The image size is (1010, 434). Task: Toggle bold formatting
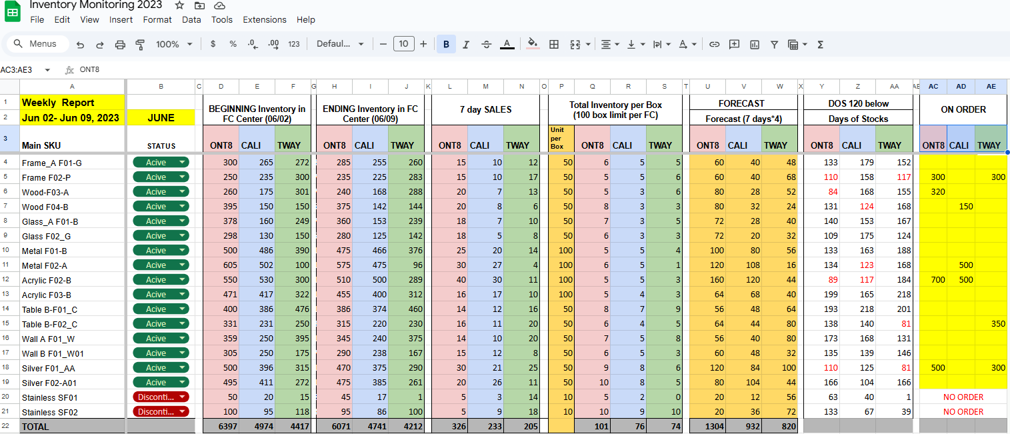tap(446, 45)
